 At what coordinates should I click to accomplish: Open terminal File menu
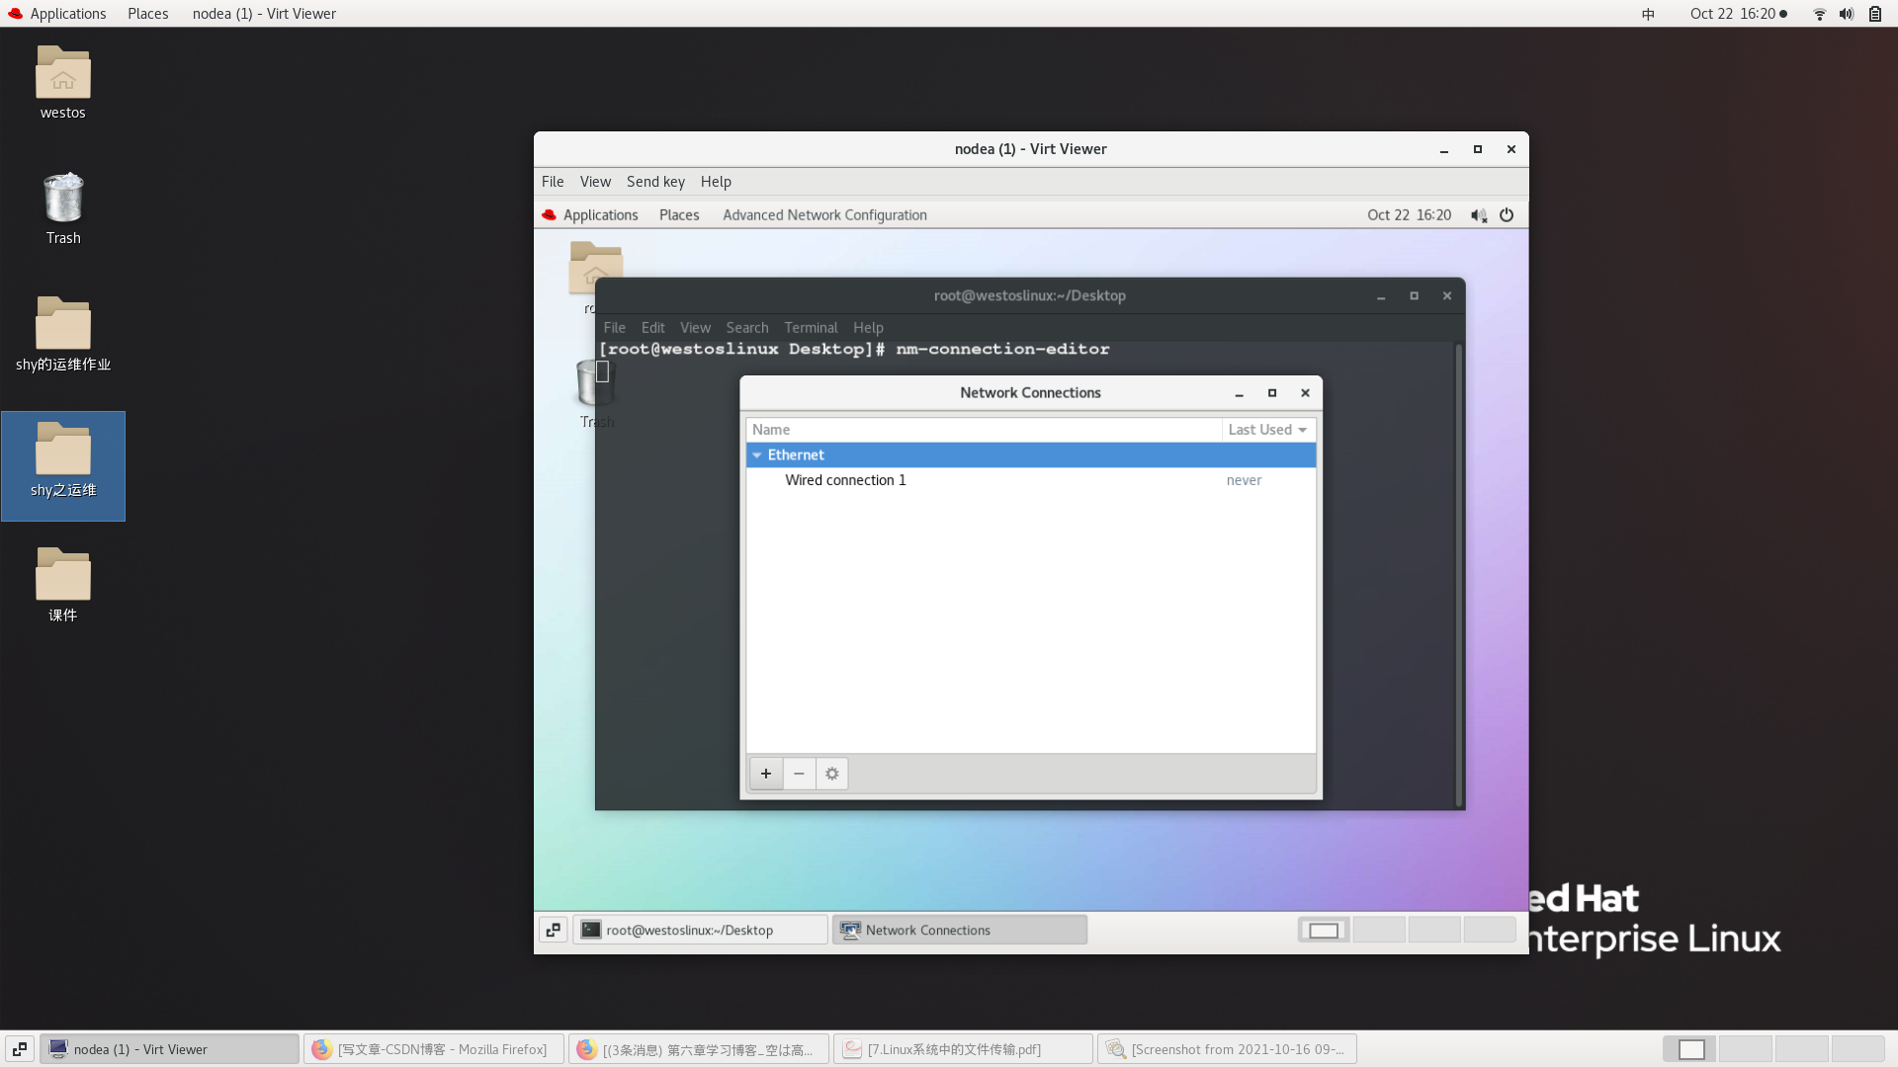tap(614, 328)
